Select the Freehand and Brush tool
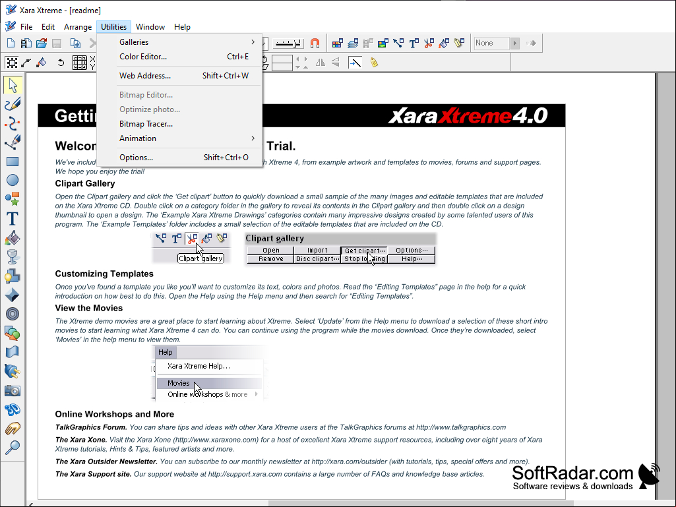The height and width of the screenshot is (507, 676). click(x=13, y=104)
